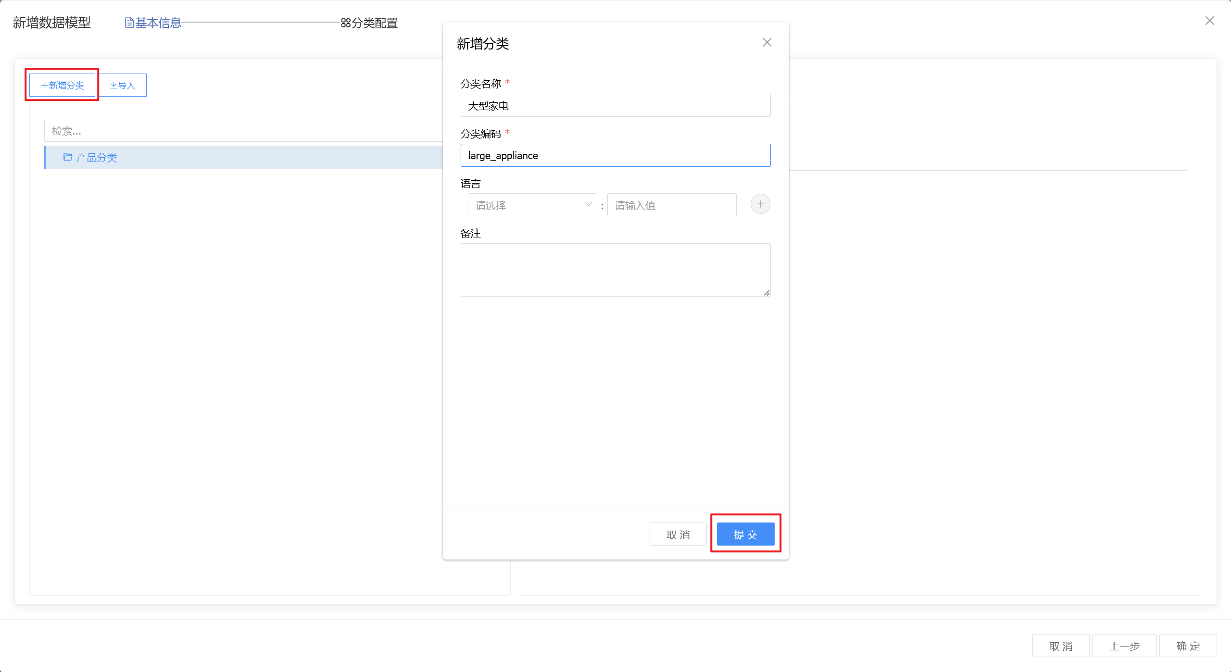The height and width of the screenshot is (672, 1231).
Task: Click the 基本信息 step document icon
Action: [129, 23]
